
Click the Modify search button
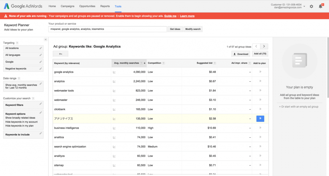(x=193, y=29)
